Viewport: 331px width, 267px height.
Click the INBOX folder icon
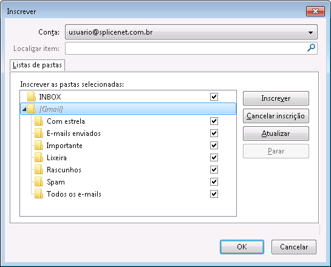pos(32,97)
